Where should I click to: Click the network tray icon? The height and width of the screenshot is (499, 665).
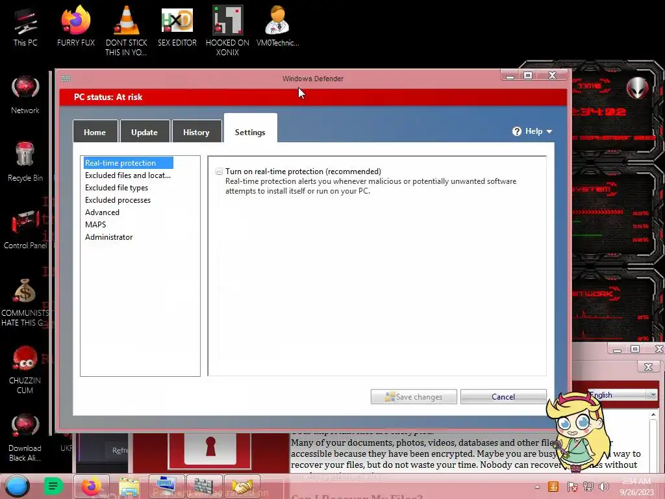click(x=588, y=487)
